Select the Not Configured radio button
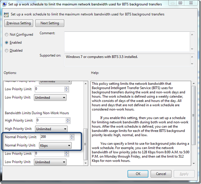Viewport: 201px width, 184px height. point(6,35)
